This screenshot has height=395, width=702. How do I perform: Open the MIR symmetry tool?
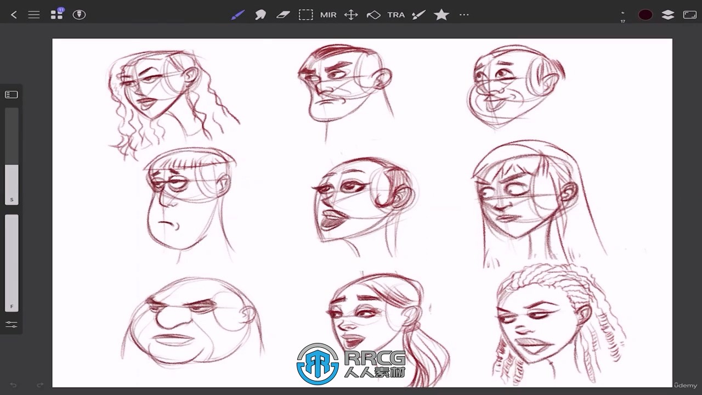(x=329, y=15)
